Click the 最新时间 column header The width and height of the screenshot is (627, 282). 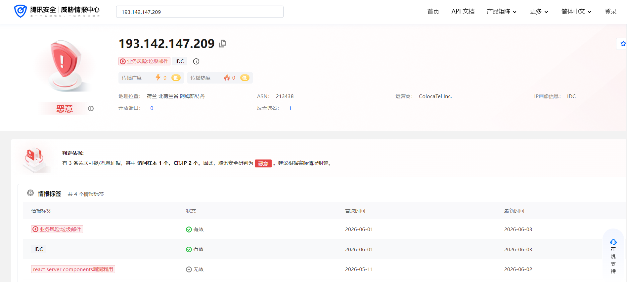(x=514, y=211)
